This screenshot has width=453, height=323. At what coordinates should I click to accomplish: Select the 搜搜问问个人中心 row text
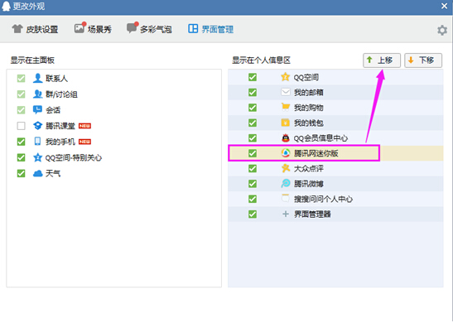point(323,199)
